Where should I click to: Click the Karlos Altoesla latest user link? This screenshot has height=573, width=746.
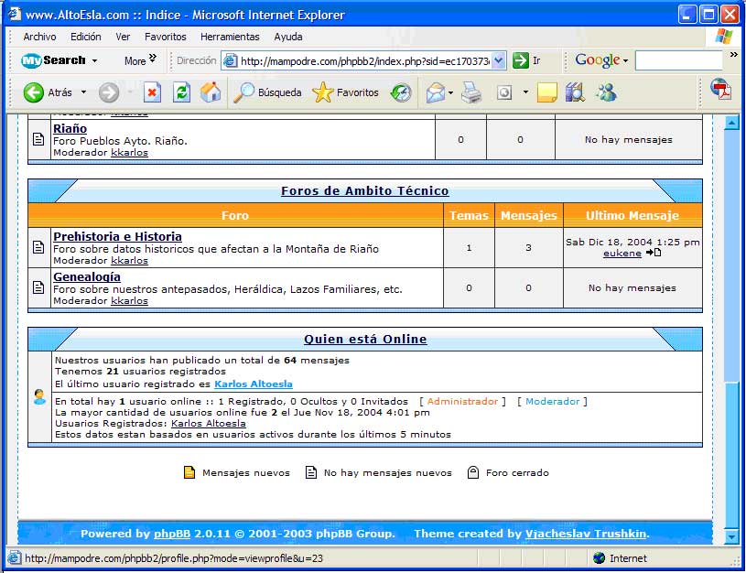(254, 384)
